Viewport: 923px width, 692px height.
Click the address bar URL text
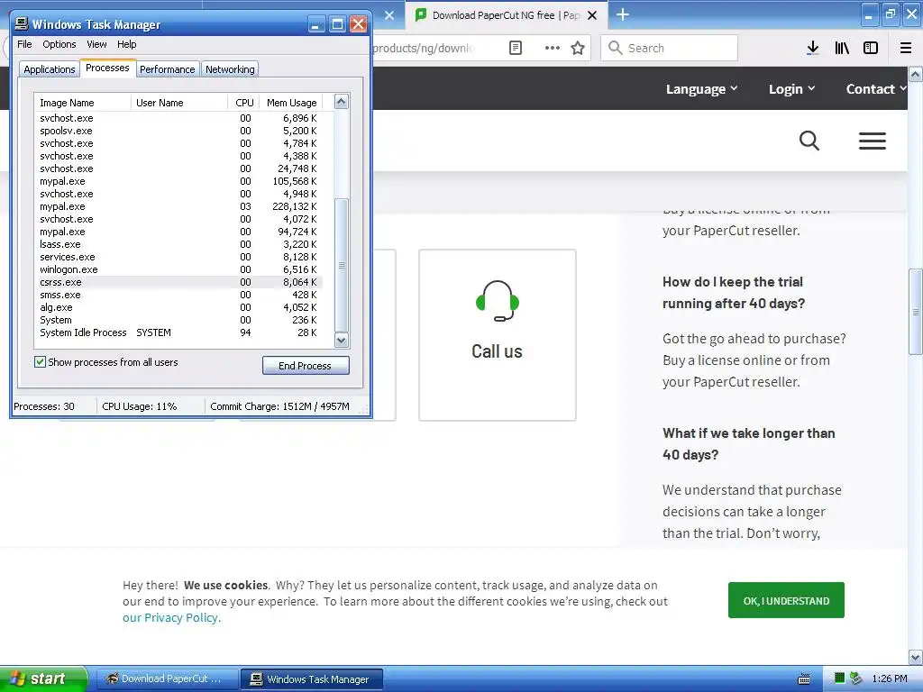424,49
